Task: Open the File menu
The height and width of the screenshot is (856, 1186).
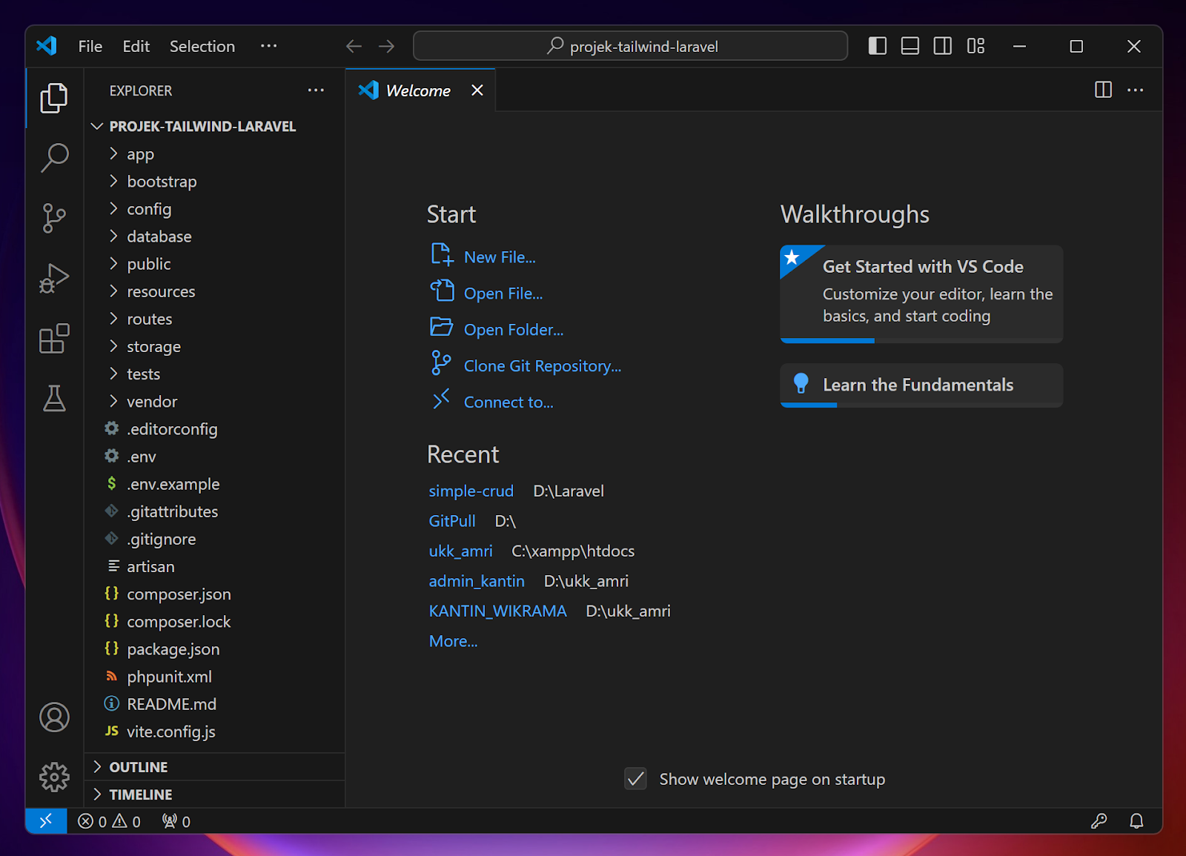Action: [90, 46]
